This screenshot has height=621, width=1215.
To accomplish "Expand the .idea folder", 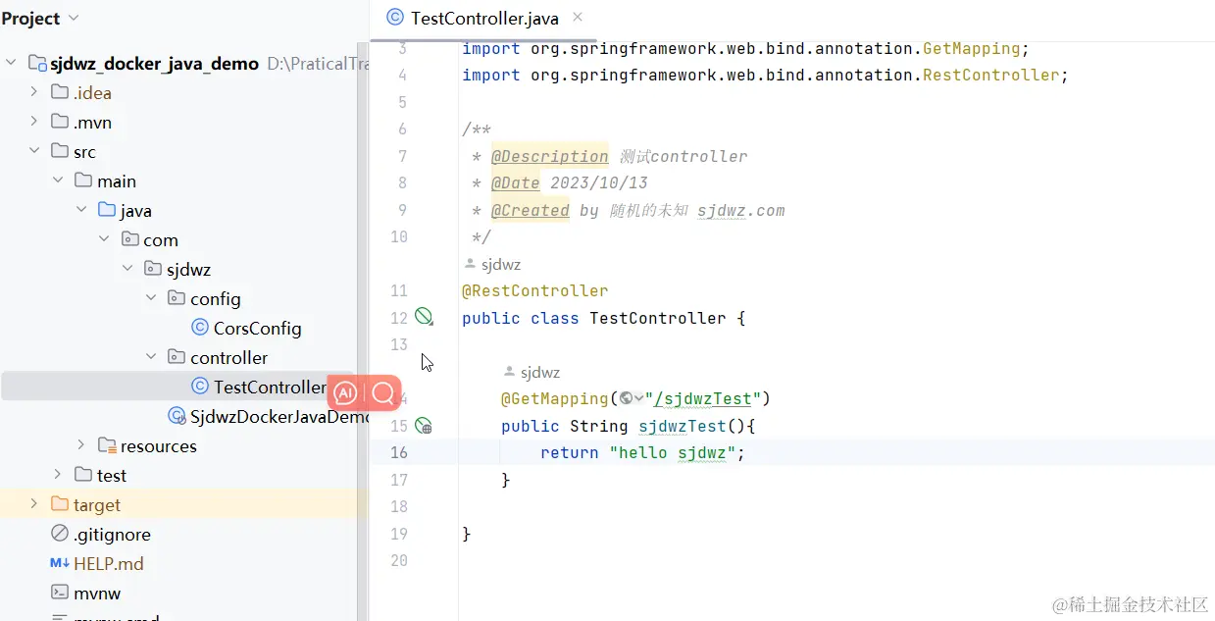I will (x=34, y=92).
